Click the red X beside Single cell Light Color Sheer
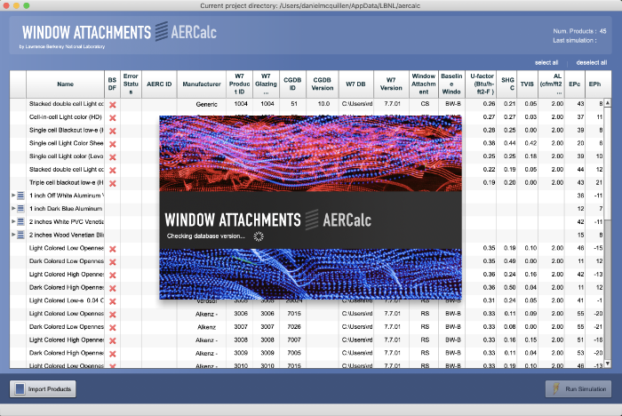 point(113,144)
